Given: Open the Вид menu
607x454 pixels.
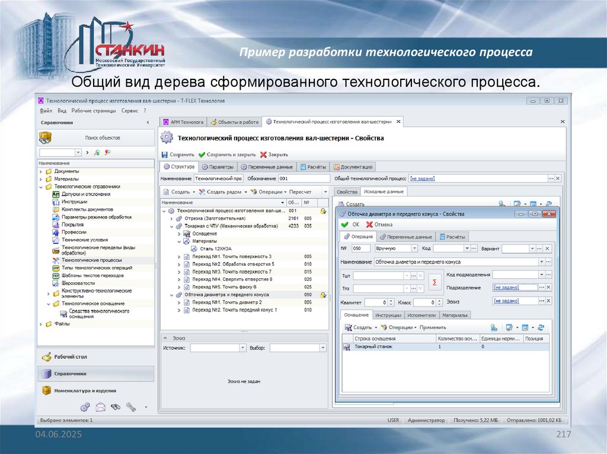Looking at the screenshot, I should pyautogui.click(x=62, y=111).
